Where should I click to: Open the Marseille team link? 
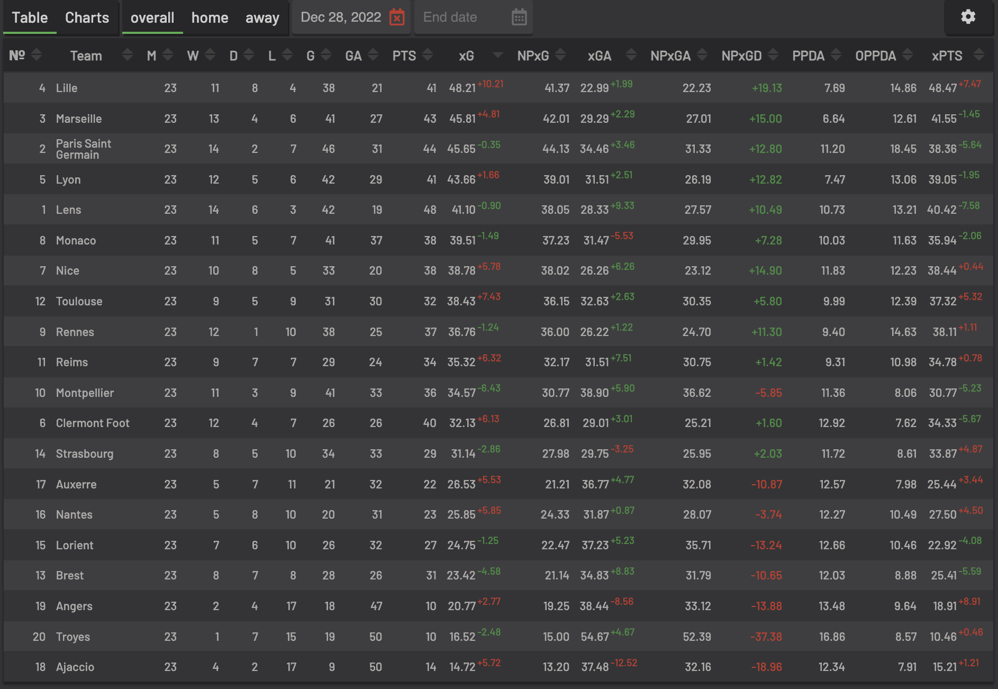coord(79,119)
